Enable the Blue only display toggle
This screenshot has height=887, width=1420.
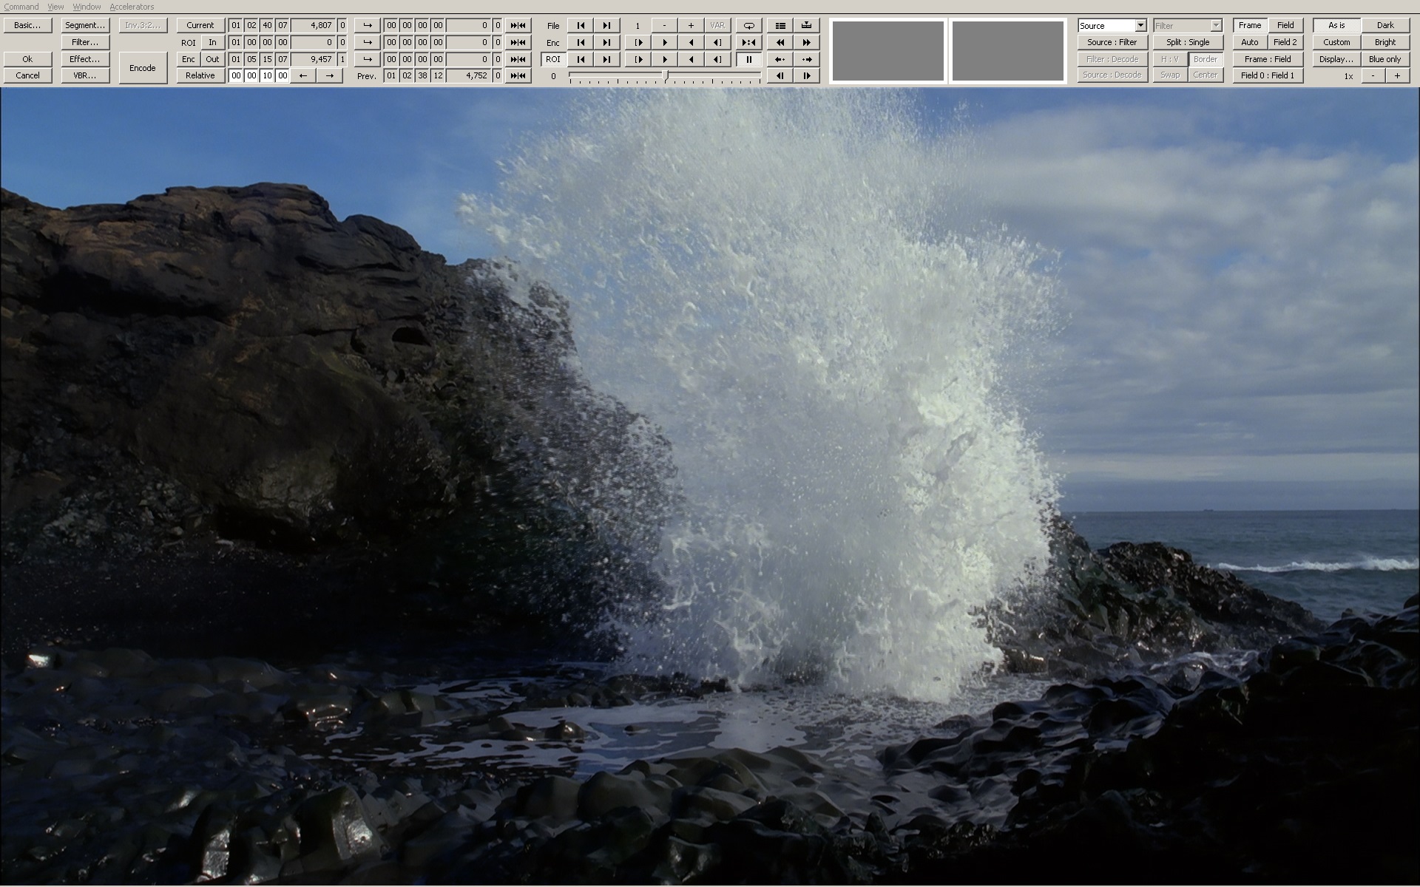pos(1384,59)
